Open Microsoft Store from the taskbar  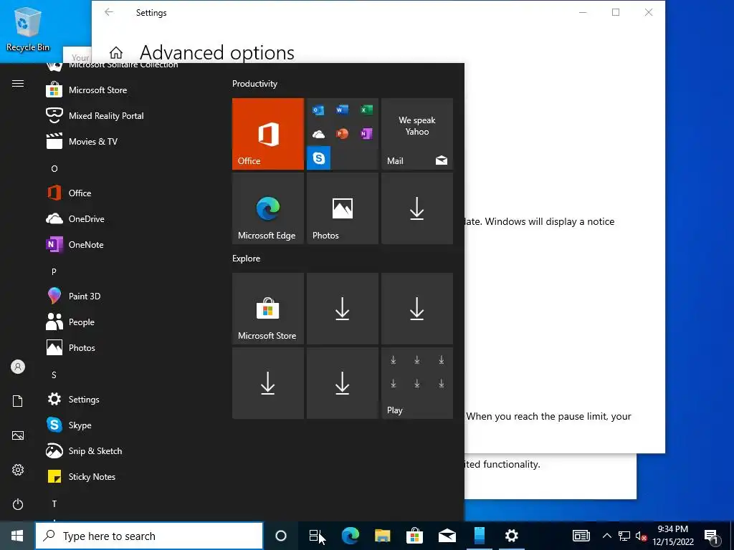[414, 536]
